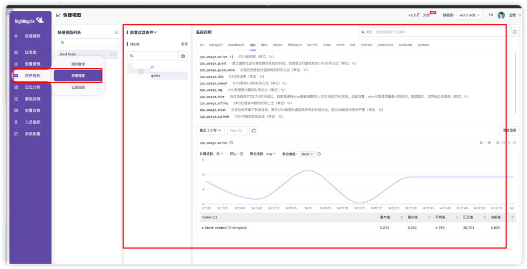Image resolution: width=527 pixels, height=269 pixels.
Task: Select the Host View list entry
Action: 88,54
